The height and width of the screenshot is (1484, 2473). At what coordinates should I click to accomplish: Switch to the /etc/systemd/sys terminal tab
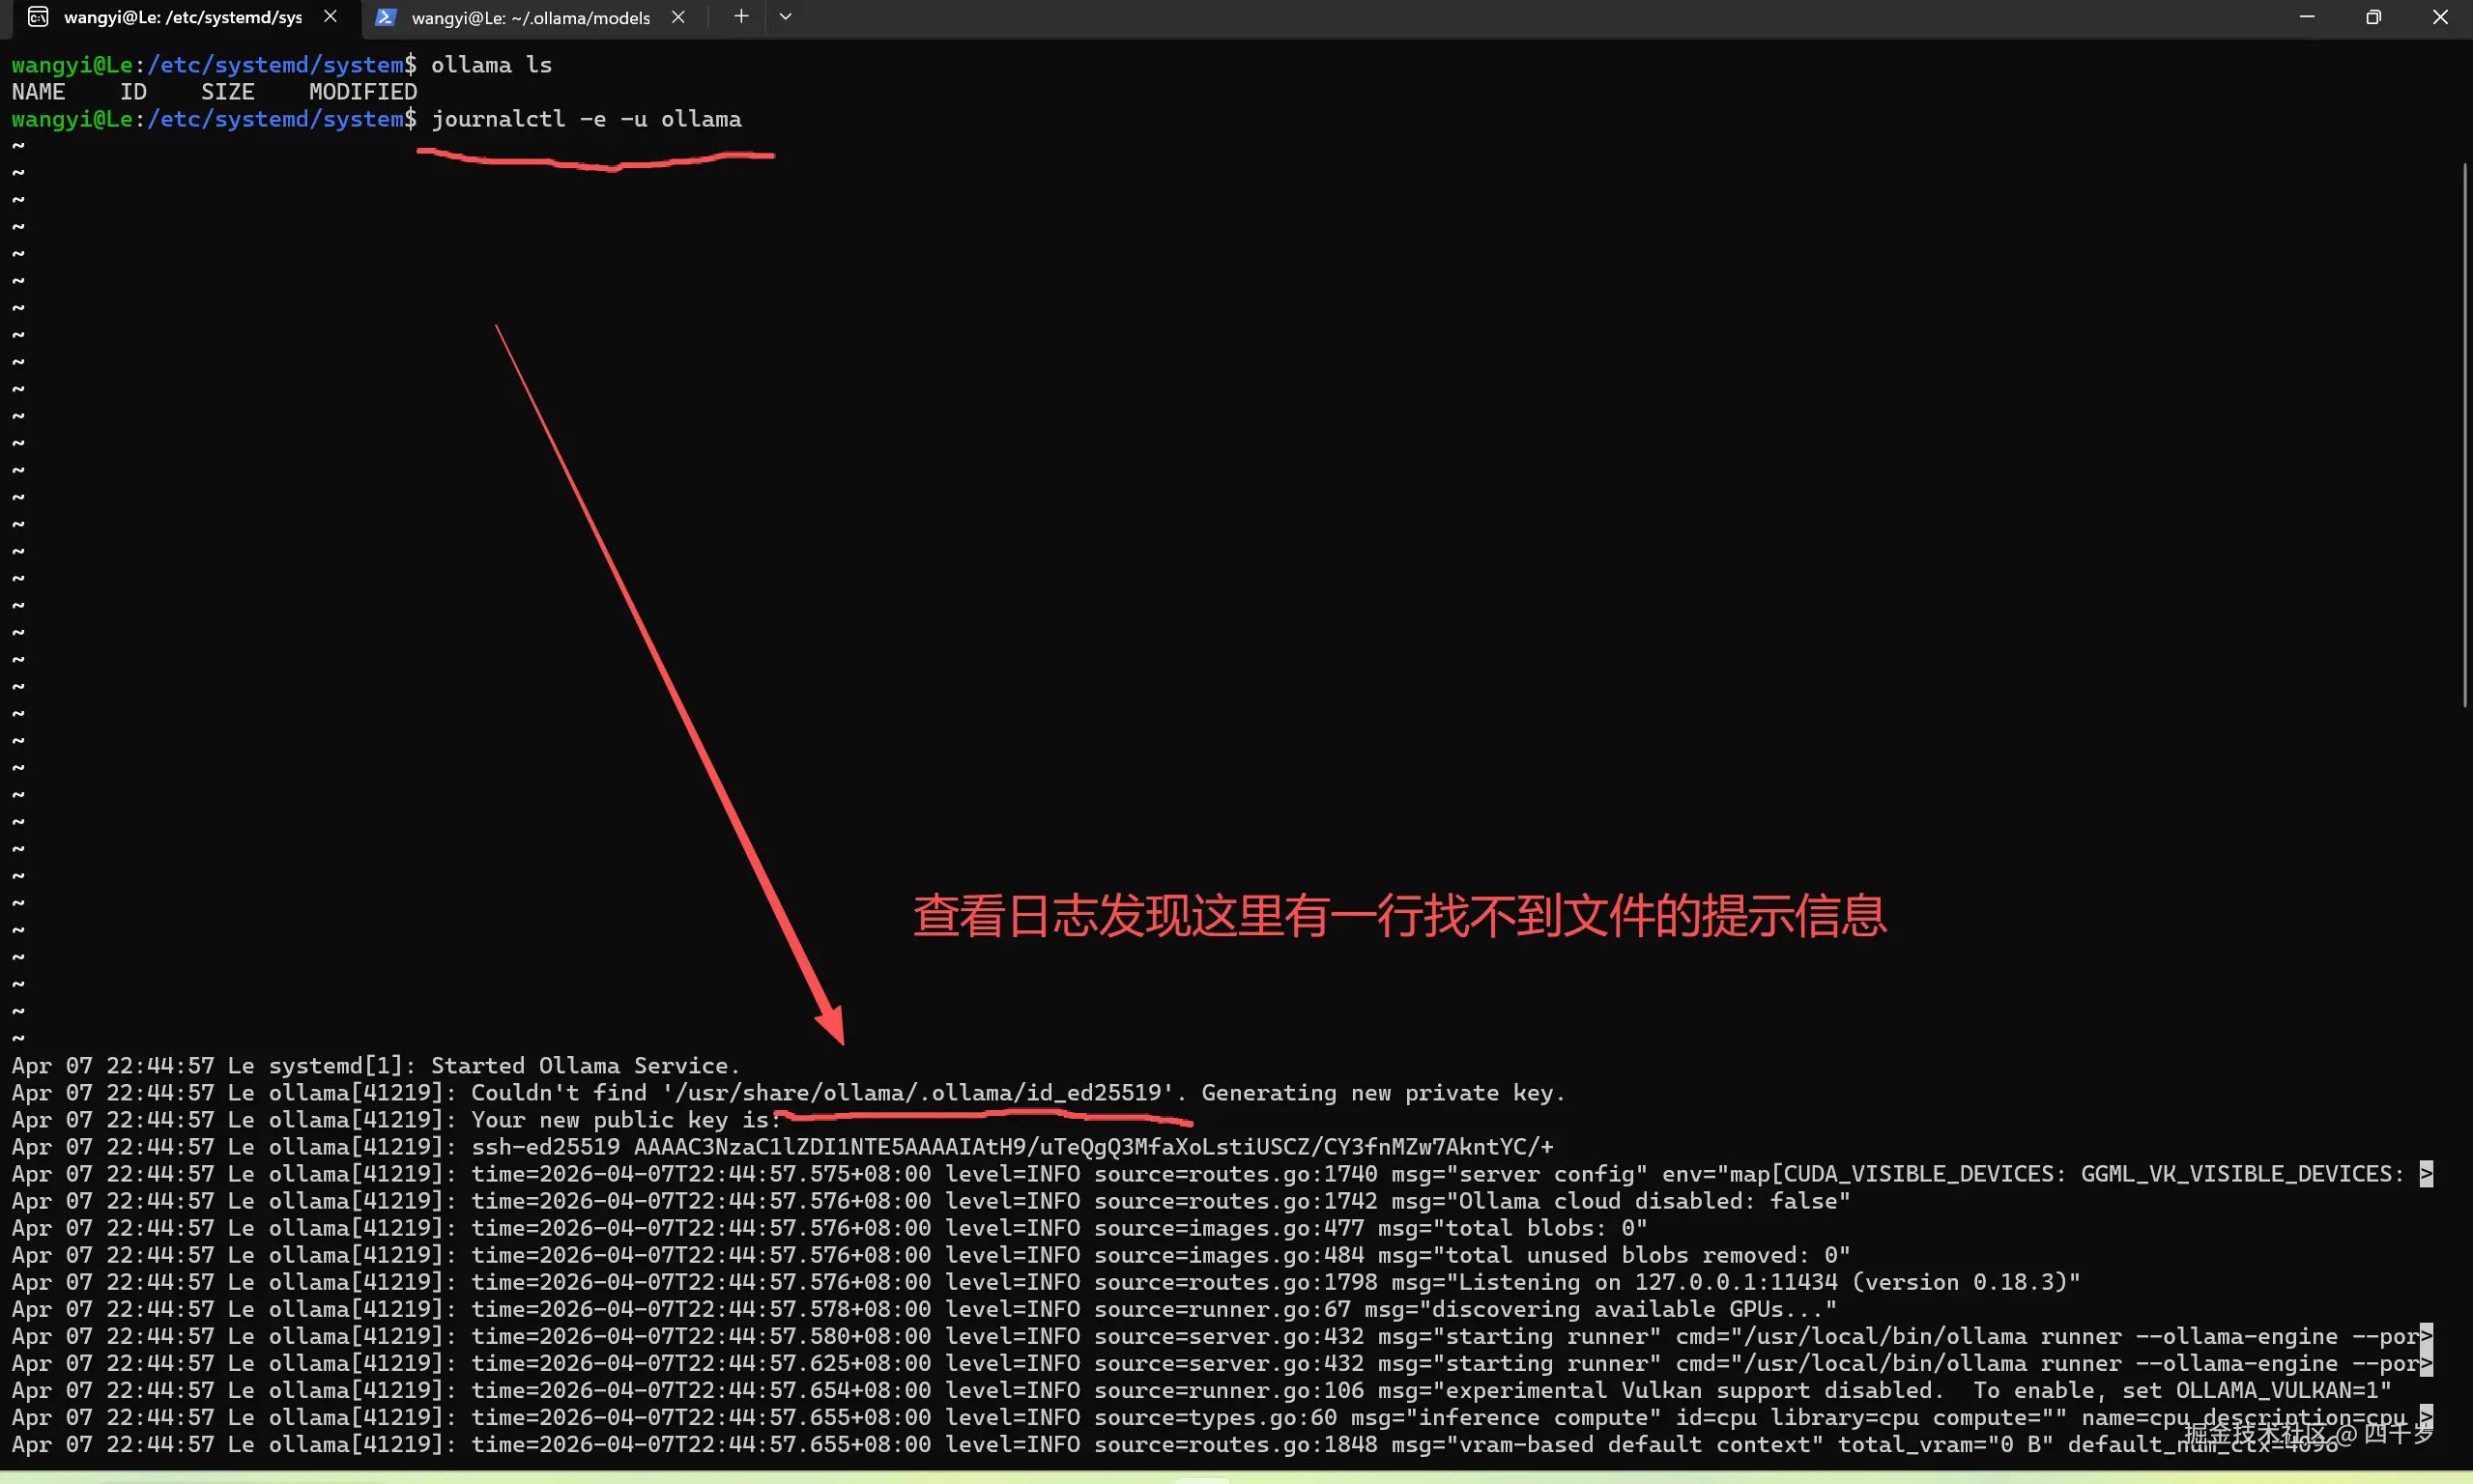point(182,17)
